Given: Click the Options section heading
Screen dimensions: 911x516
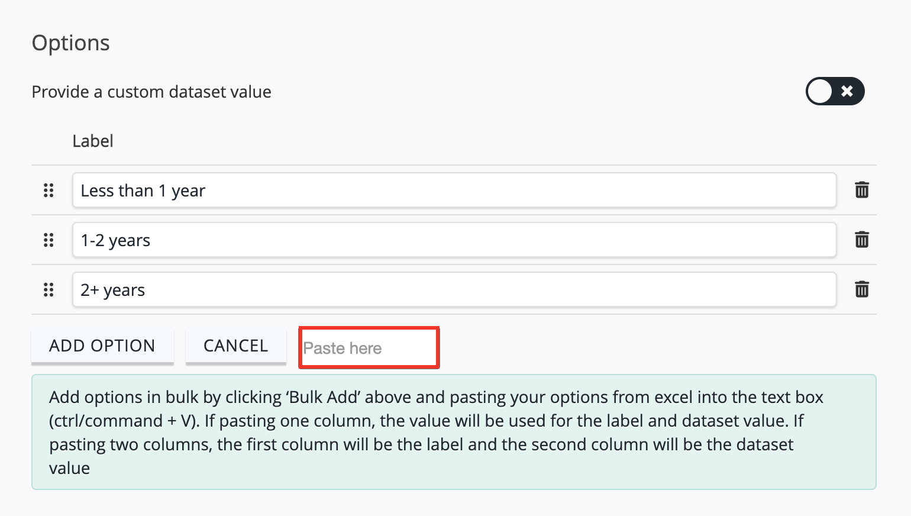Looking at the screenshot, I should 71,43.
